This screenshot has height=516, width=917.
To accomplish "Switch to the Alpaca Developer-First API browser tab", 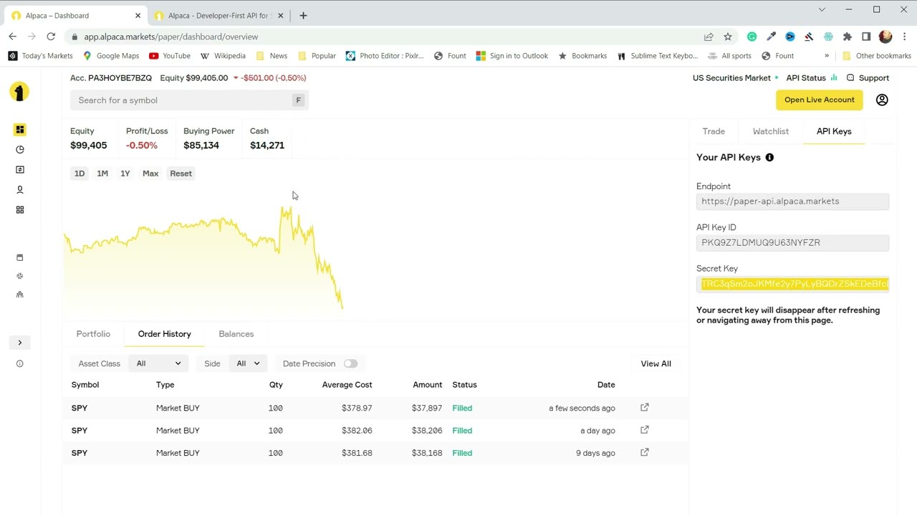I will [x=219, y=16].
